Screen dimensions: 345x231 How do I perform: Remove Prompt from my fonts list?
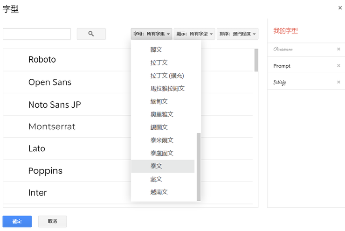(338, 66)
